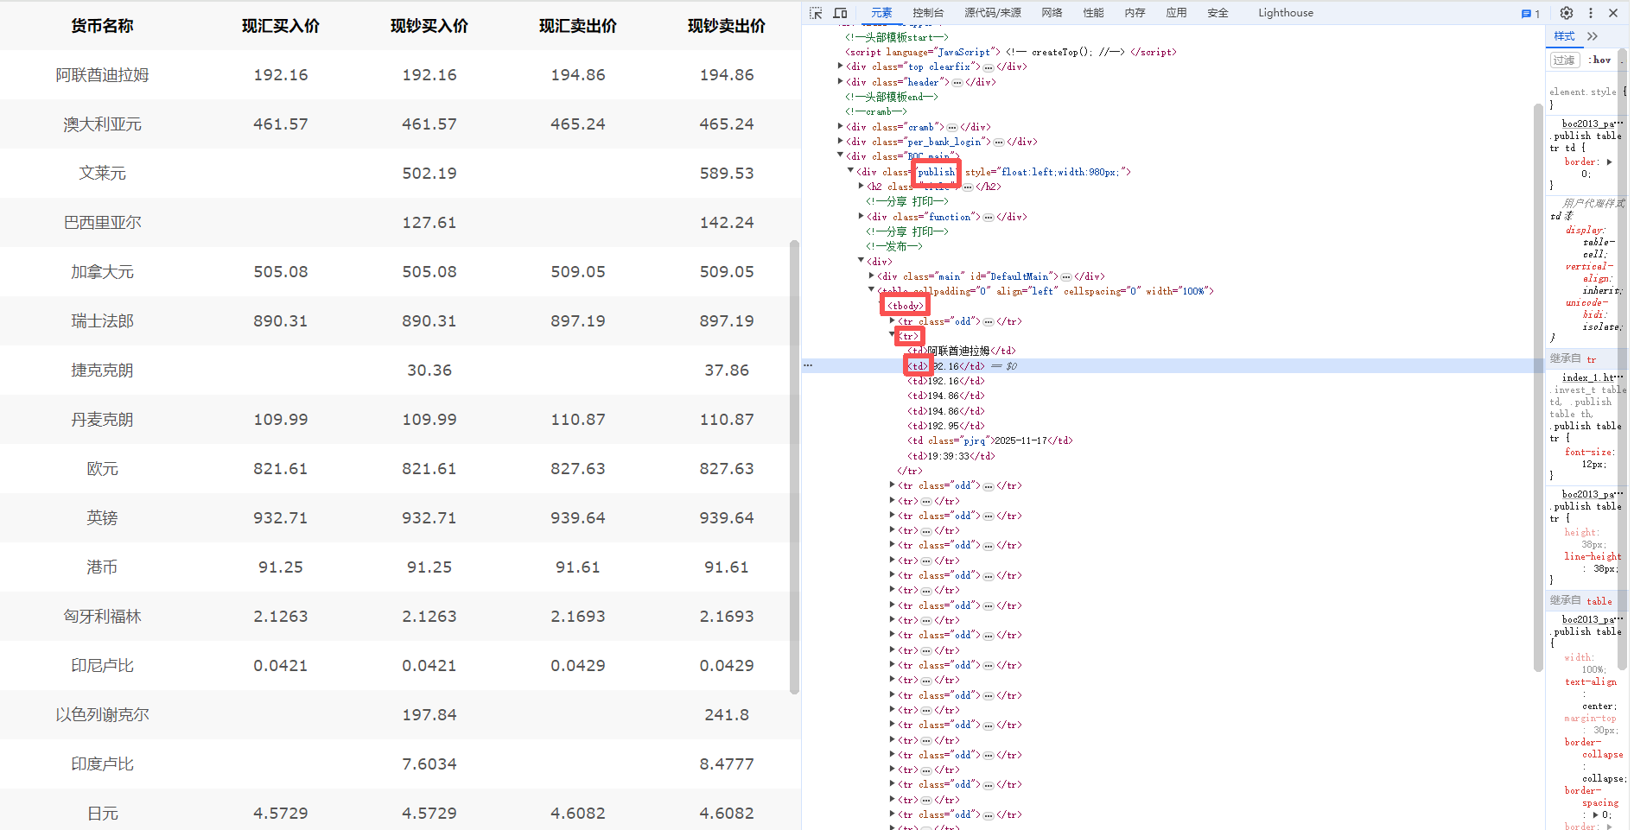Switch to the 元素 tab
The image size is (1634, 830).
point(881,13)
